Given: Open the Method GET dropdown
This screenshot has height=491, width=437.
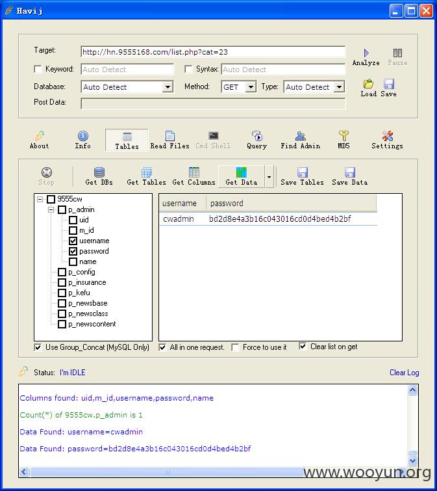Looking at the screenshot, I should (251, 86).
